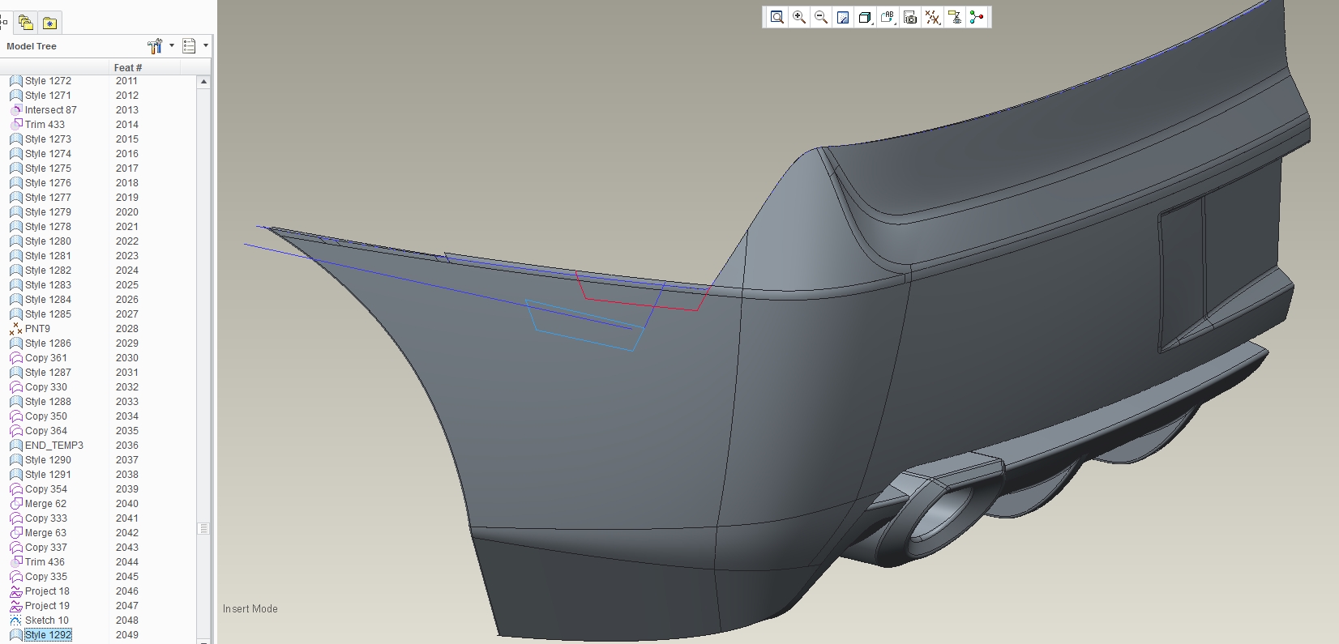The width and height of the screenshot is (1339, 644).
Task: Click the Insert Mode status label
Action: pyautogui.click(x=250, y=609)
